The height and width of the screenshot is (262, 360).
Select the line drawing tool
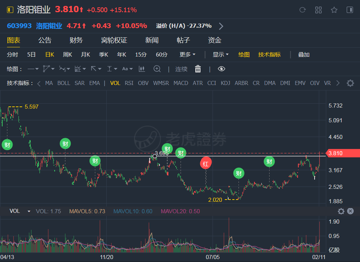pos(31,69)
